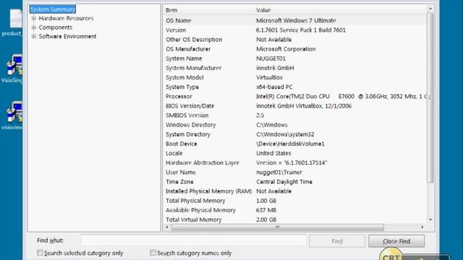The image size is (463, 260).
Task: Select the Software Environment tree item
Action: coord(67,37)
